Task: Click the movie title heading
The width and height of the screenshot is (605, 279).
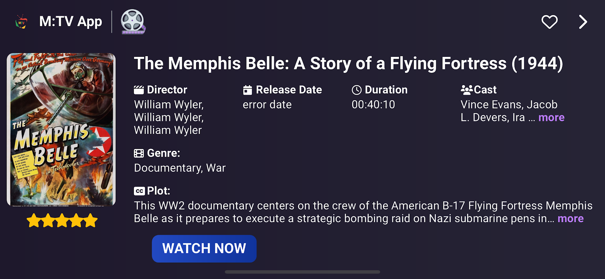Action: point(348,63)
